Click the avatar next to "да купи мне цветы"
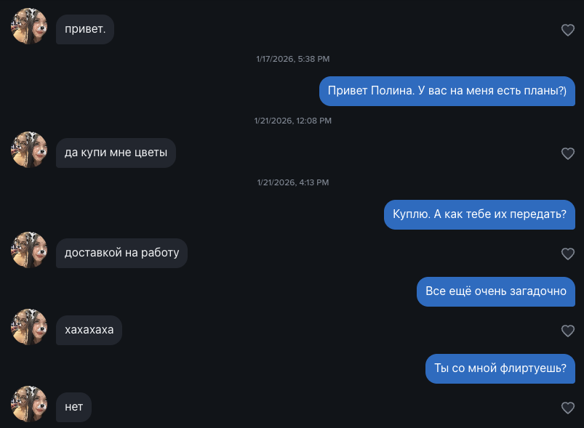584x428 pixels. coord(29,150)
